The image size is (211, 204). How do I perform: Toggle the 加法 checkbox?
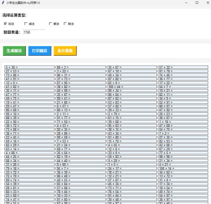[x=5, y=24]
